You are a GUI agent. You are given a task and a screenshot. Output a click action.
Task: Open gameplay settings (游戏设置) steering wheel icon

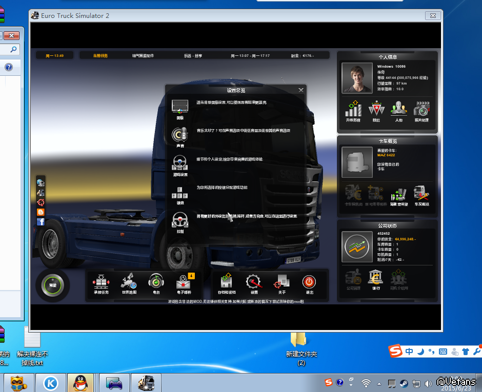pos(180,163)
